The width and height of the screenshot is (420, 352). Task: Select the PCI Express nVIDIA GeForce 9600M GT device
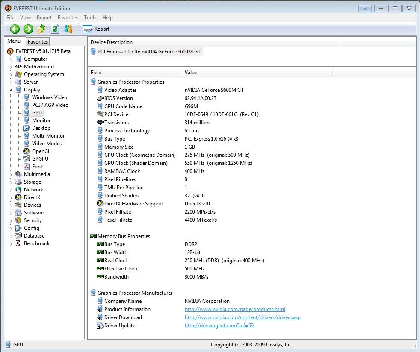[x=146, y=52]
